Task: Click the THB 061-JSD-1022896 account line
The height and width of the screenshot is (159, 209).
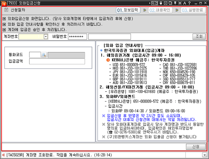Action: tap(178, 68)
